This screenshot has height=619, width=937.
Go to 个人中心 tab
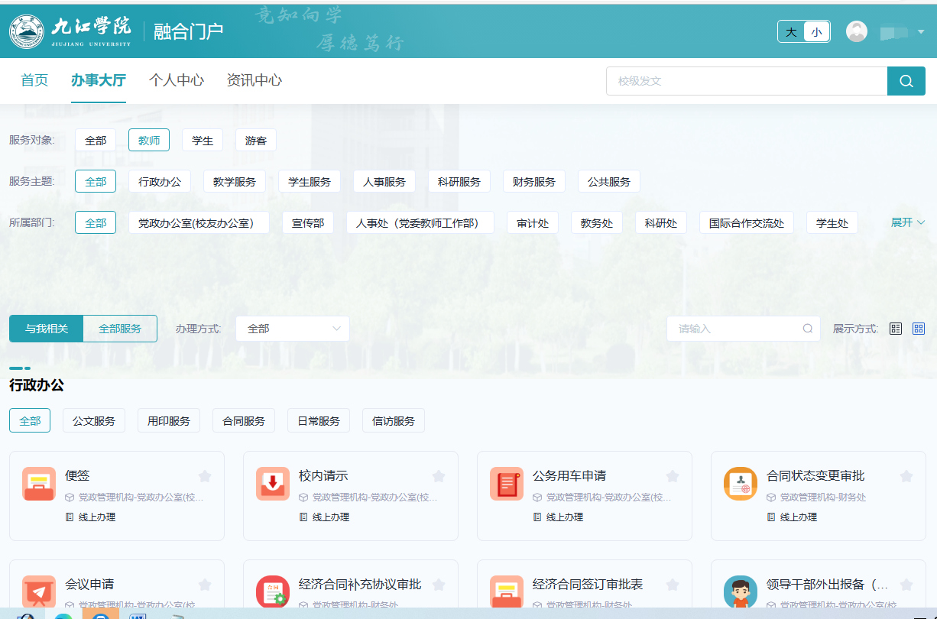point(177,80)
